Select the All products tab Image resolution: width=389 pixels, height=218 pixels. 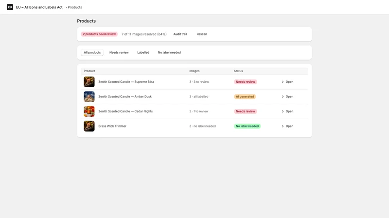coord(92,53)
